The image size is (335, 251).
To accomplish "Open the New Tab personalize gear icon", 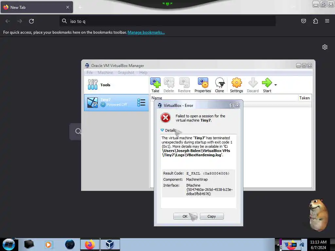I will (325, 47).
